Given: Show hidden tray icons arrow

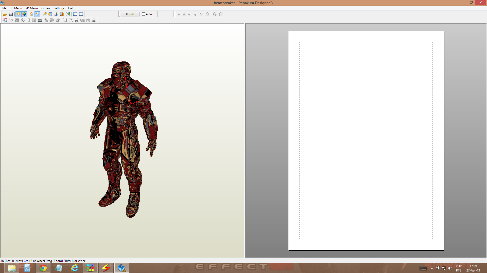Looking at the screenshot, I should (432, 268).
